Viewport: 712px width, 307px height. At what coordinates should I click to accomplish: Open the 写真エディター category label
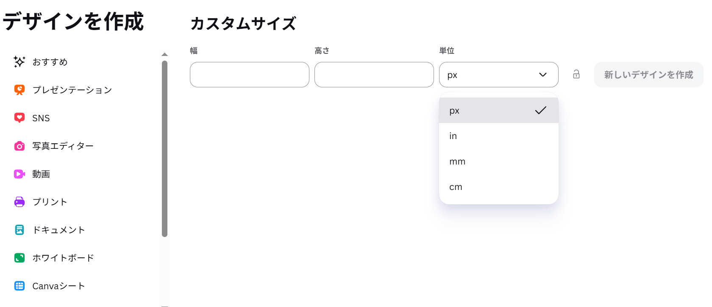63,146
